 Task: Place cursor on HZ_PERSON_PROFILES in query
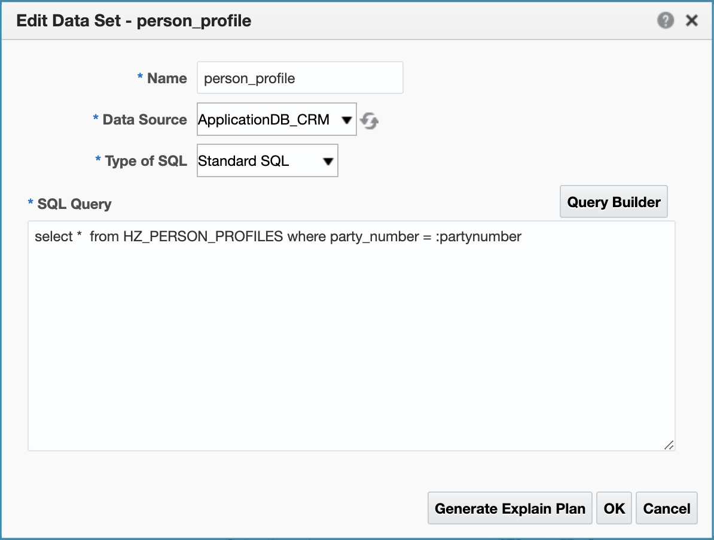[x=203, y=237]
